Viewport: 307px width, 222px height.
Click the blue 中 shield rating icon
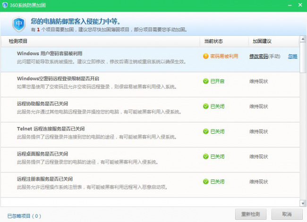pos(18,24)
